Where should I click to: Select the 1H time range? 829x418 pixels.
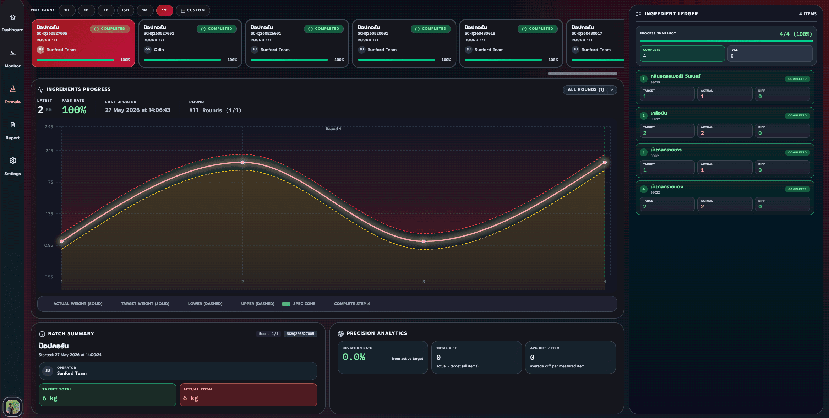click(x=67, y=10)
